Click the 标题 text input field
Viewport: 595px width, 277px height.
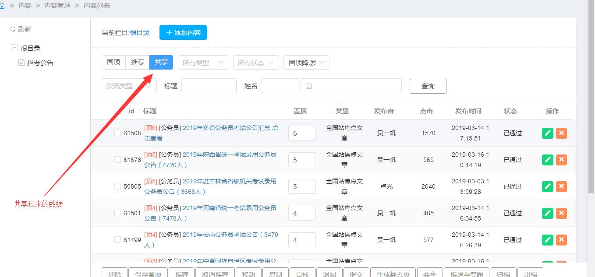pyautogui.click(x=209, y=86)
